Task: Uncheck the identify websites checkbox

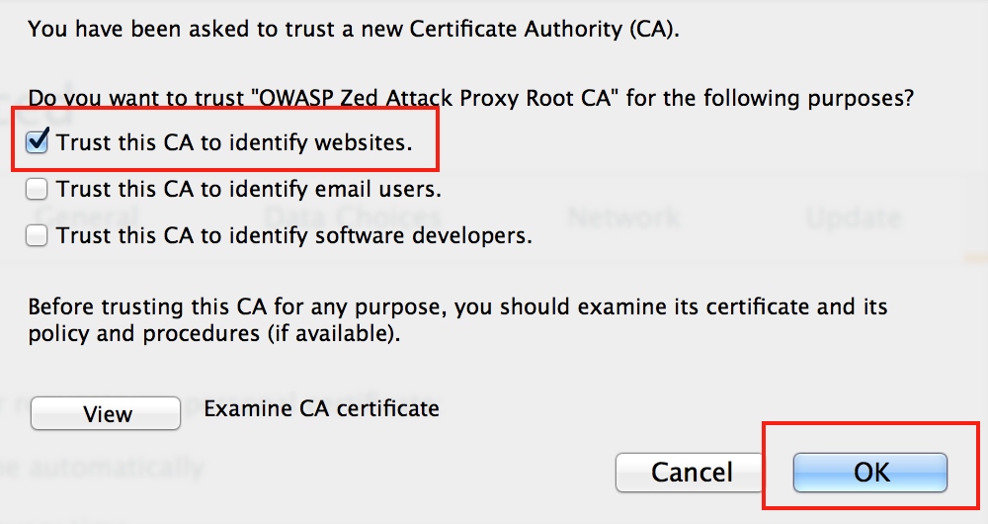Action: click(x=37, y=142)
